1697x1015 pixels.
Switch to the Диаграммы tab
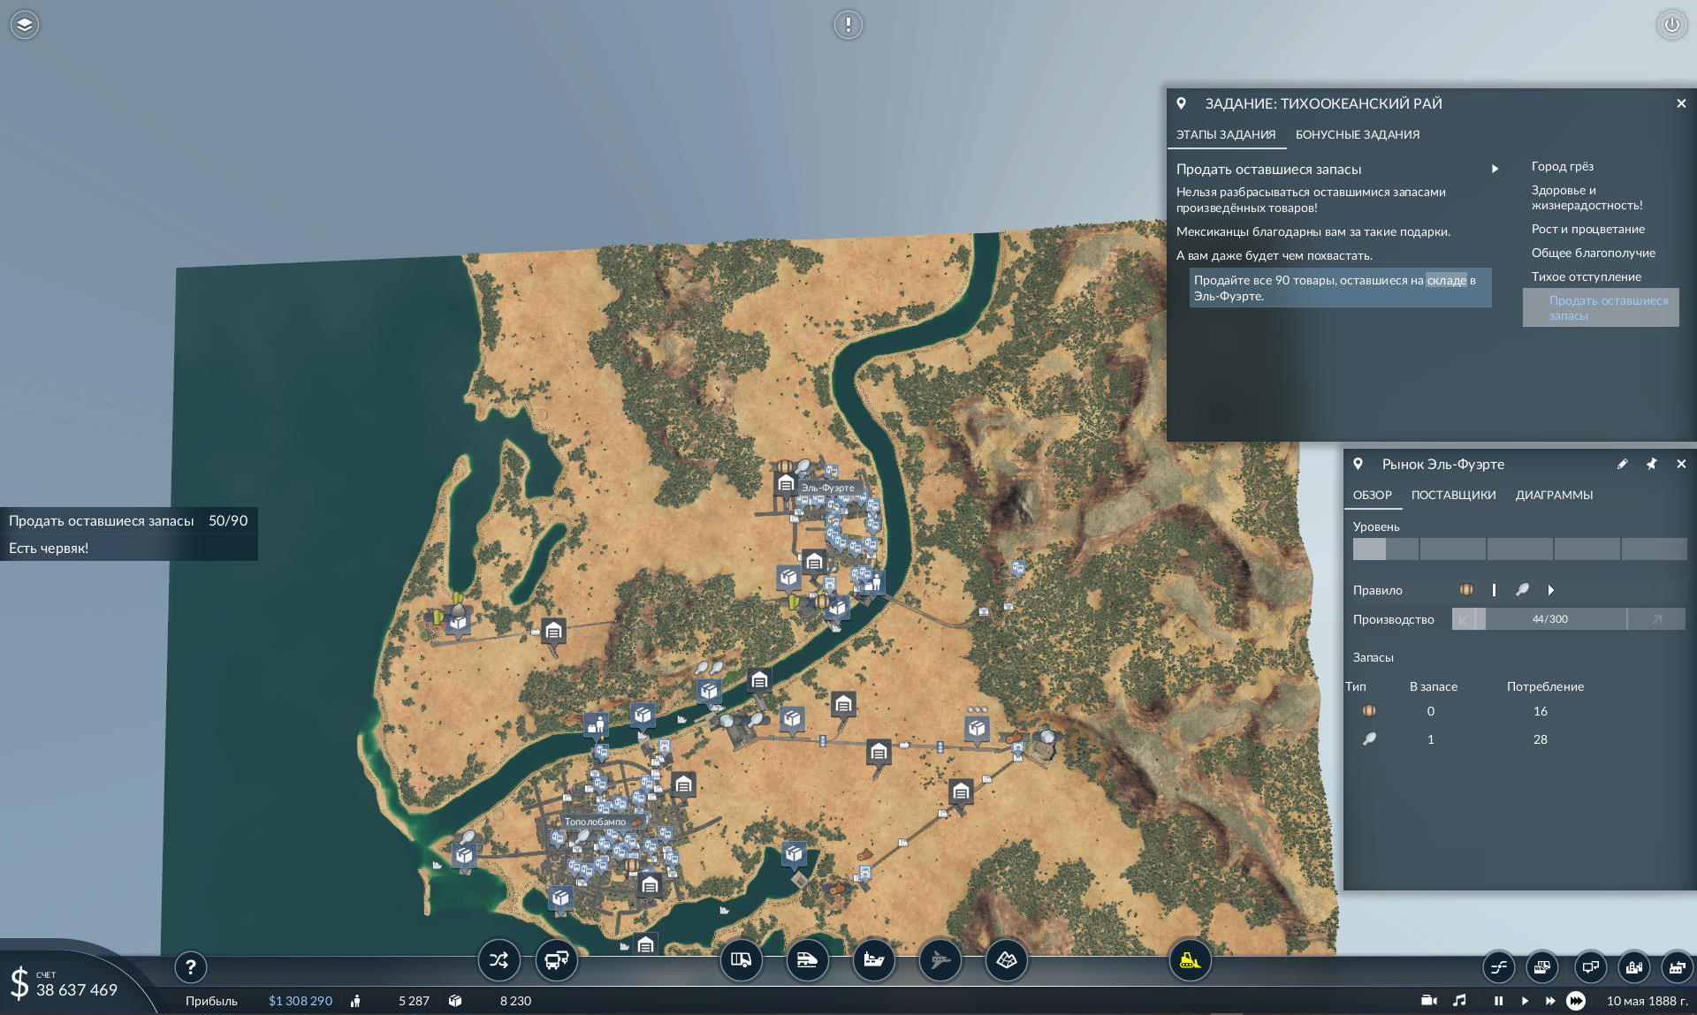point(1554,495)
